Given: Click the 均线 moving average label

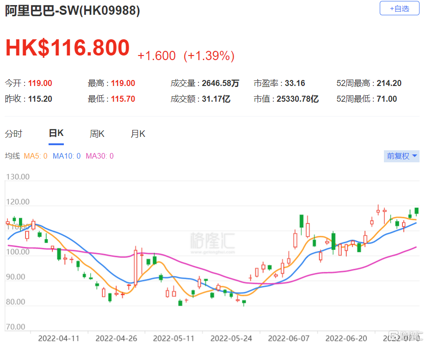Looking at the screenshot, I should pyautogui.click(x=12, y=156).
